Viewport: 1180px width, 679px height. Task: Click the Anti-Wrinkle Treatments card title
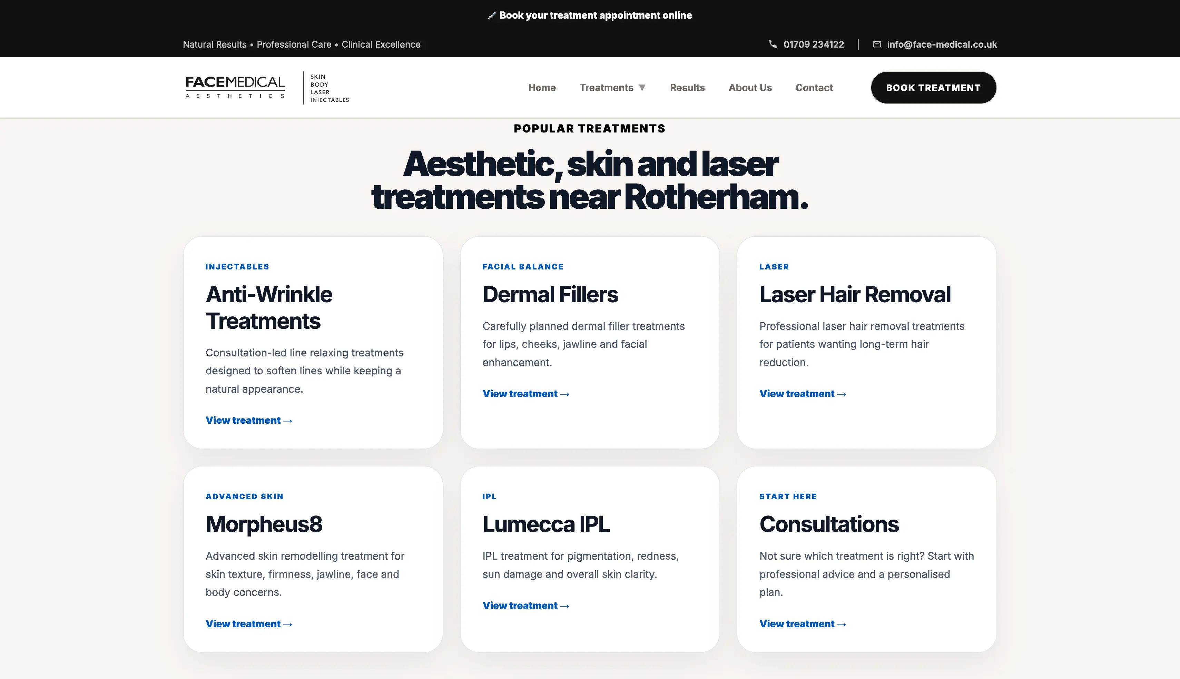click(x=269, y=308)
